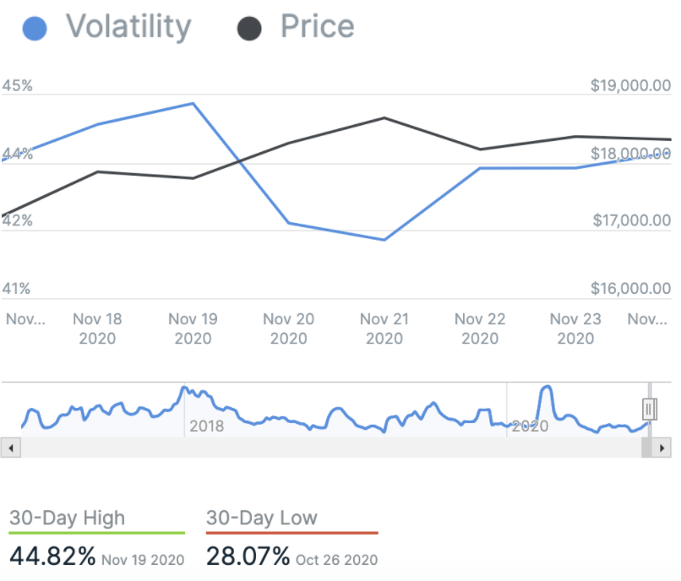The image size is (681, 581).
Task: Select the 2018 marker in the navigator
Action: pos(206,426)
